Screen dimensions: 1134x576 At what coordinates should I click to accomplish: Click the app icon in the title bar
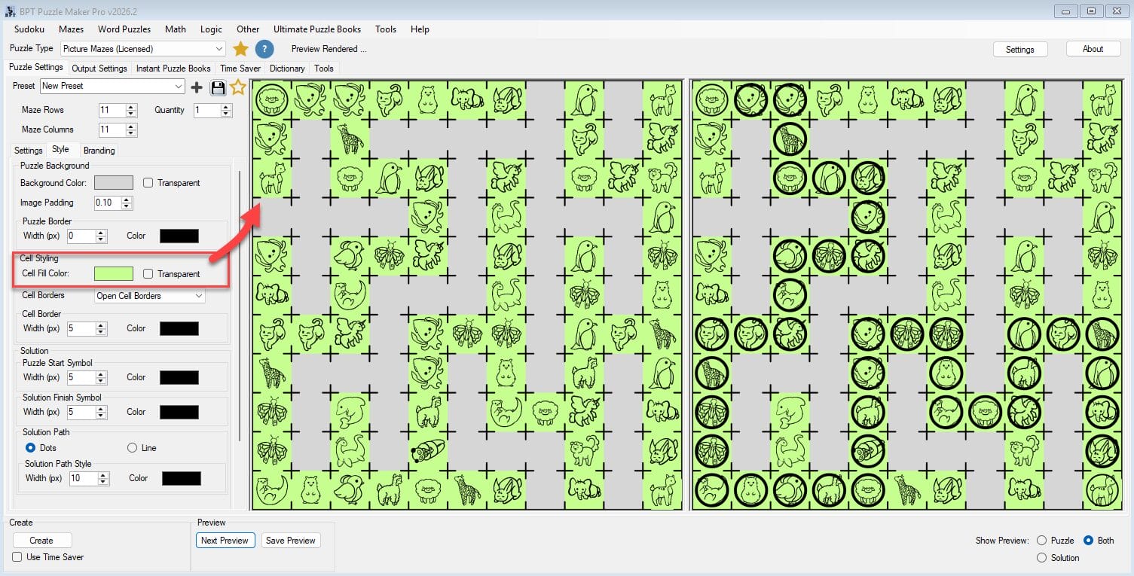click(10, 11)
